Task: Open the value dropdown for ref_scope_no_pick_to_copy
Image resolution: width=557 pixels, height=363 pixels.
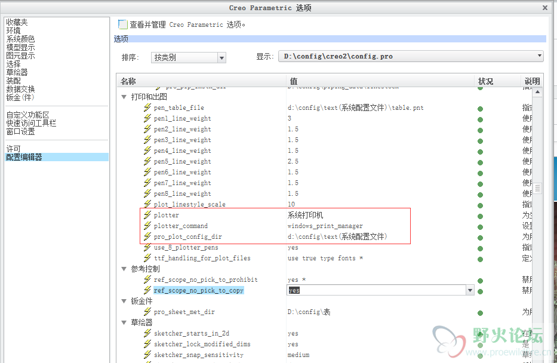Action: (x=470, y=290)
